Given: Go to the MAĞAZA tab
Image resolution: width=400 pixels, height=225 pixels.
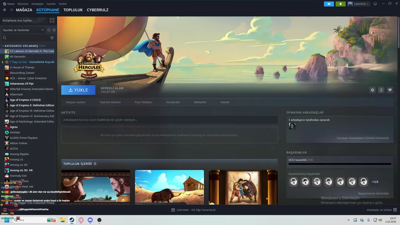Looking at the screenshot, I should tap(24, 10).
